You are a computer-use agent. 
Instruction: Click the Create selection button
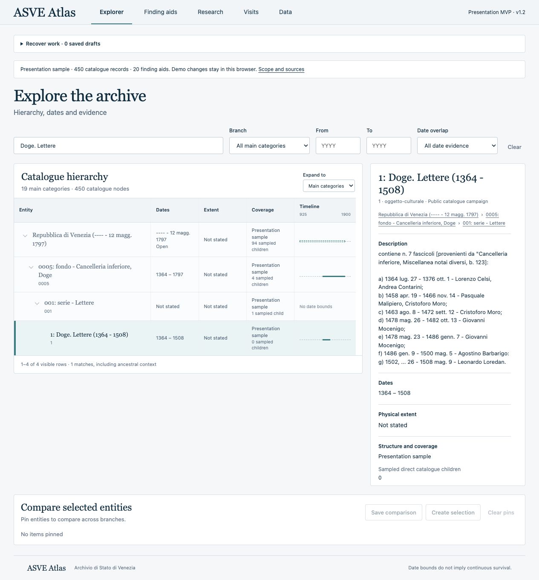[453, 512]
